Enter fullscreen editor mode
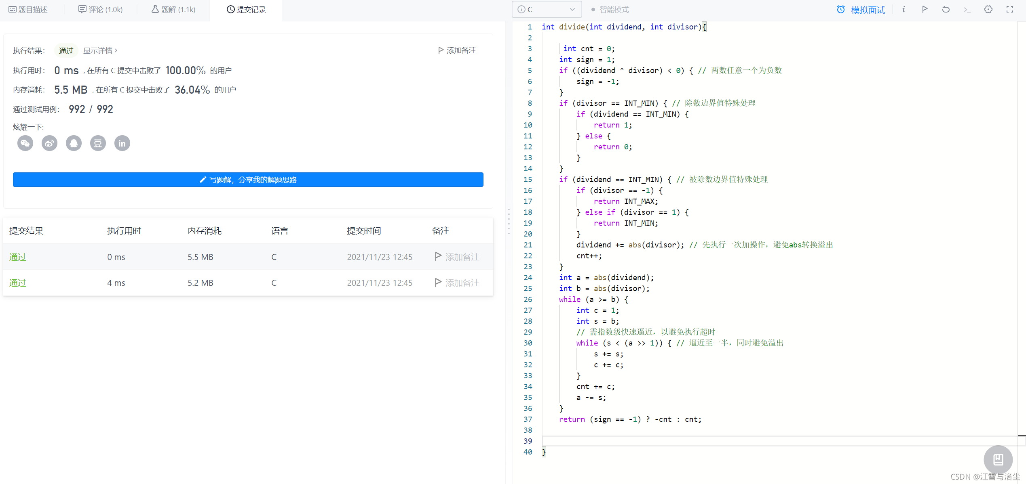The image size is (1026, 484). [1009, 9]
